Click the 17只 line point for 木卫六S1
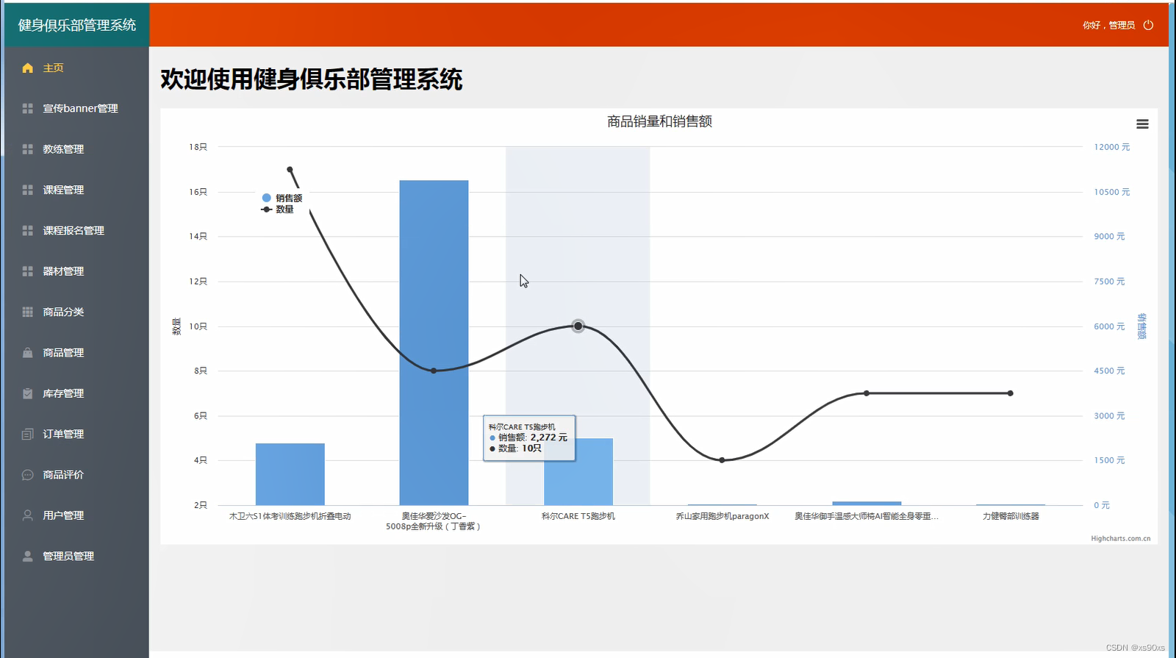The image size is (1176, 658). point(290,169)
